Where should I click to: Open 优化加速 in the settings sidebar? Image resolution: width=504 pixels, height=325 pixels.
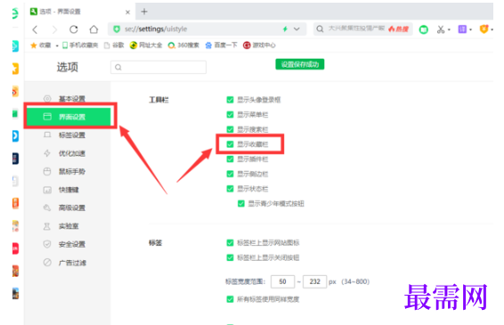(69, 153)
